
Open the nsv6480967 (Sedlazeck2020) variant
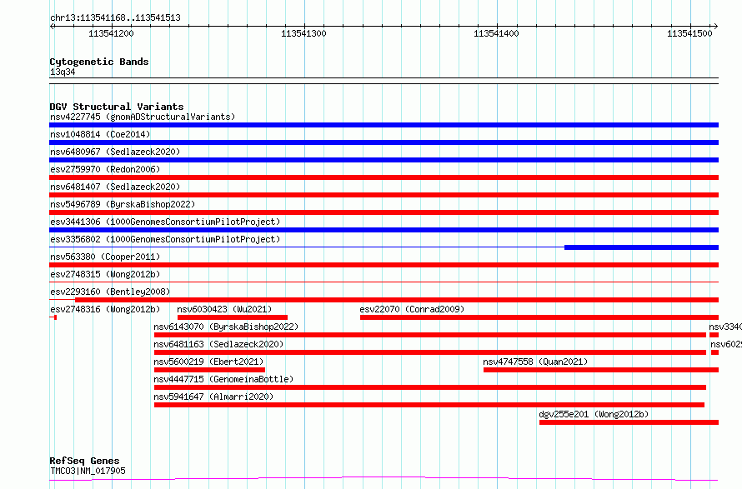[x=115, y=152]
